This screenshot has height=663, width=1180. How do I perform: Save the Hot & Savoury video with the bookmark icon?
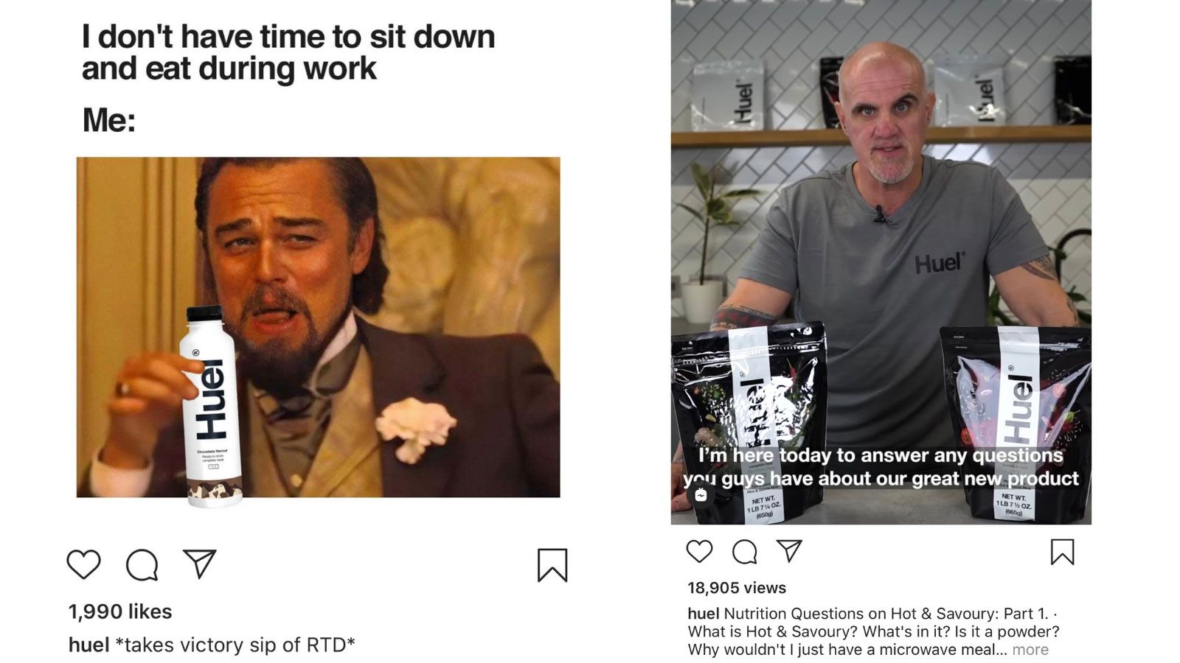[1062, 552]
